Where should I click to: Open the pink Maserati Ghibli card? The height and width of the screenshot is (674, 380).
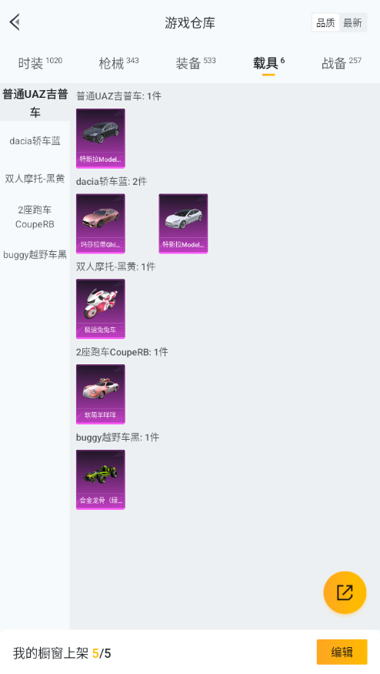[x=101, y=223]
